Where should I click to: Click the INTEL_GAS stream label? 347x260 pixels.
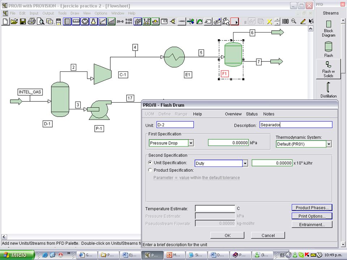pyautogui.click(x=30, y=92)
